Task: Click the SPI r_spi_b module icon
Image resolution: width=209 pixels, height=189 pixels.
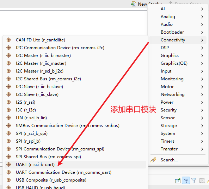Action: (9, 141)
